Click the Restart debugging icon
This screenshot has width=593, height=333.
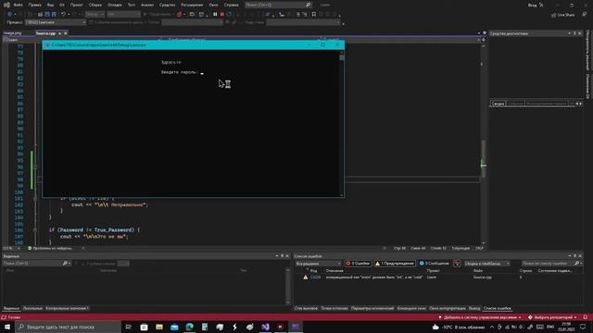pos(229,15)
